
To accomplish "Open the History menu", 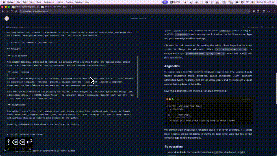I will [59, 2].
